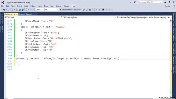Toggle bookmark with the toolbar bookmark icon

(103, 10)
